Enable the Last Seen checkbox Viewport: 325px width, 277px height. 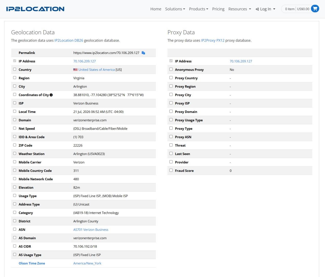pyautogui.click(x=171, y=154)
